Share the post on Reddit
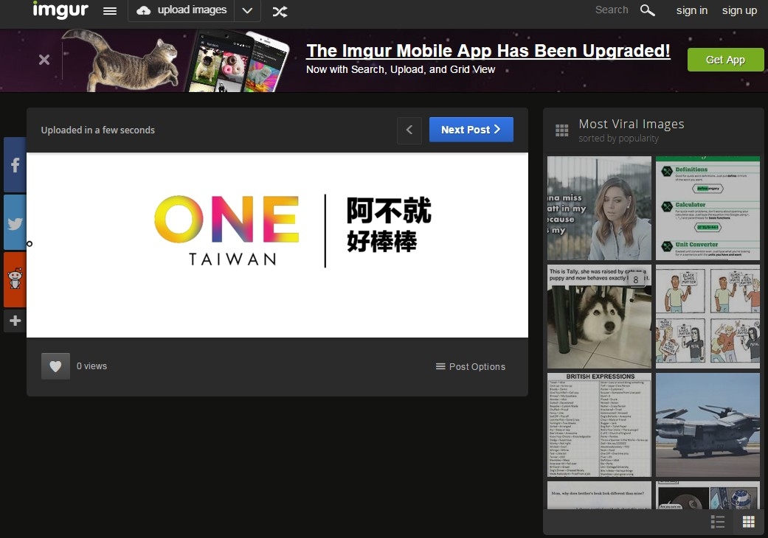The image size is (768, 538). [15, 279]
